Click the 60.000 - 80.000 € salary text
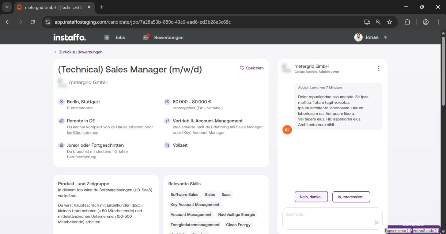The width and height of the screenshot is (446, 234). coord(192,102)
